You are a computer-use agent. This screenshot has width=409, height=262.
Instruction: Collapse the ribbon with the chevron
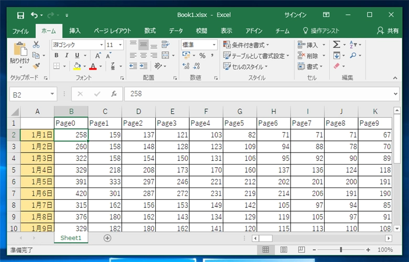395,78
